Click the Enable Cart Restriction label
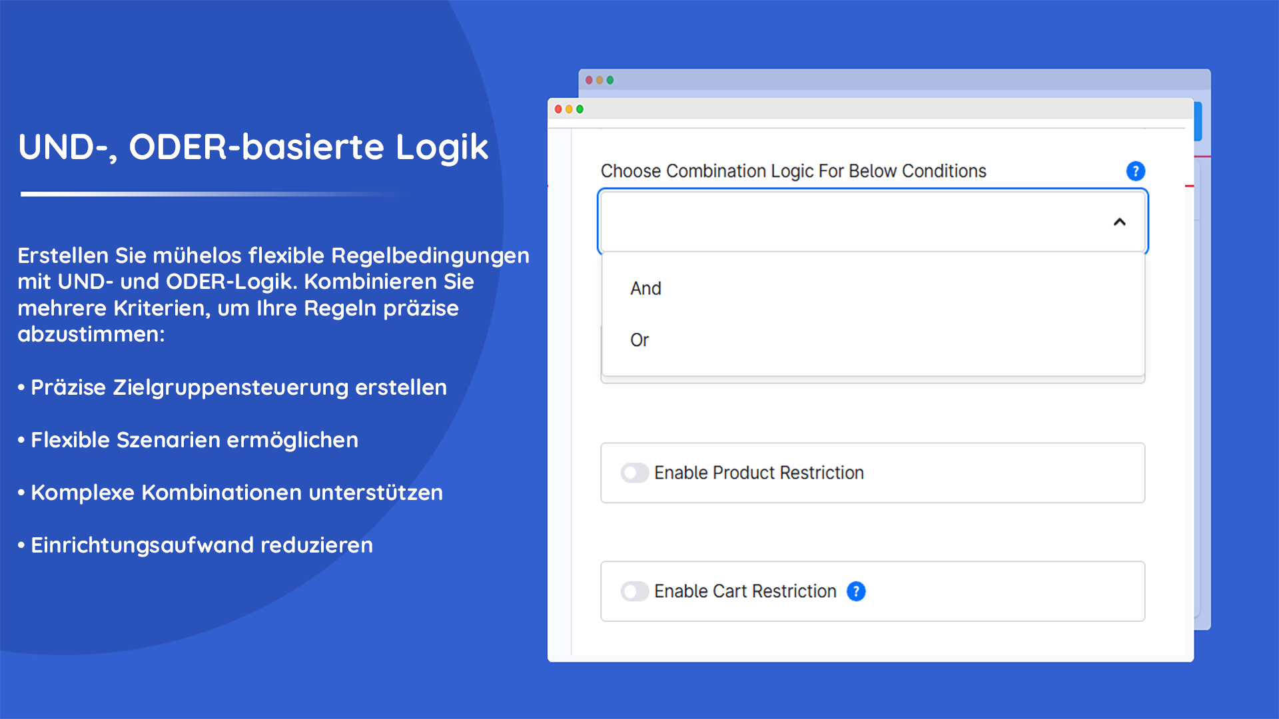The width and height of the screenshot is (1279, 719). (745, 591)
